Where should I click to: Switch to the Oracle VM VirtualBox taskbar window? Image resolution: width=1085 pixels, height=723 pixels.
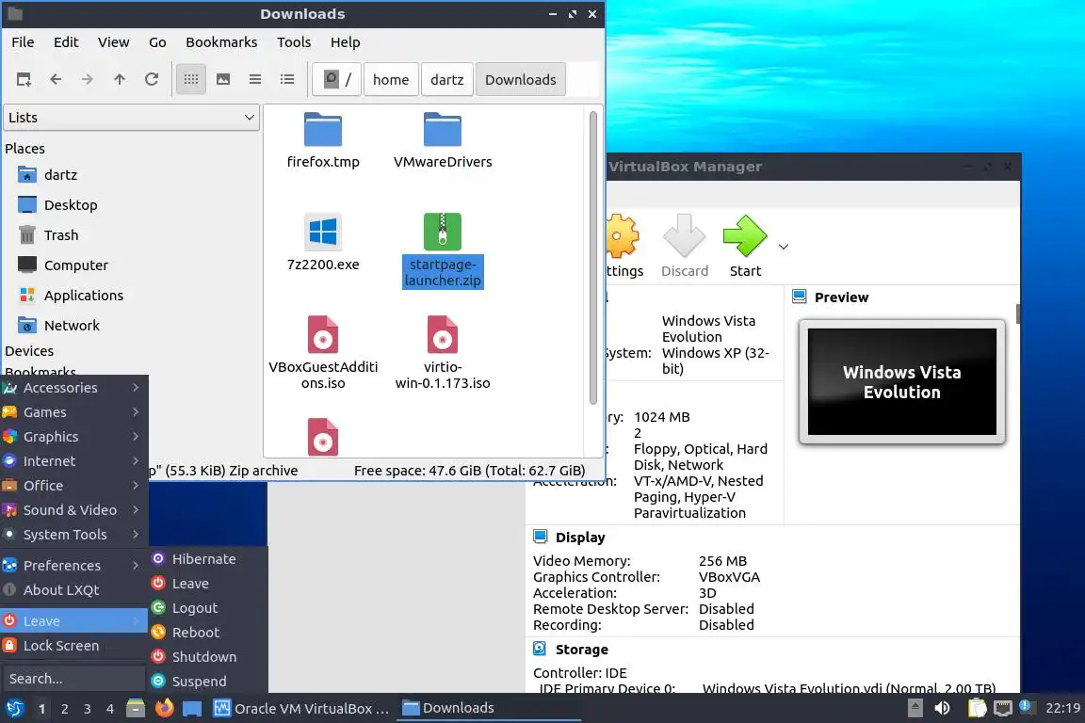coord(301,709)
